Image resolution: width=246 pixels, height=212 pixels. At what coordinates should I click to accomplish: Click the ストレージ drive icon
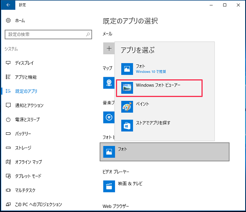(8, 148)
